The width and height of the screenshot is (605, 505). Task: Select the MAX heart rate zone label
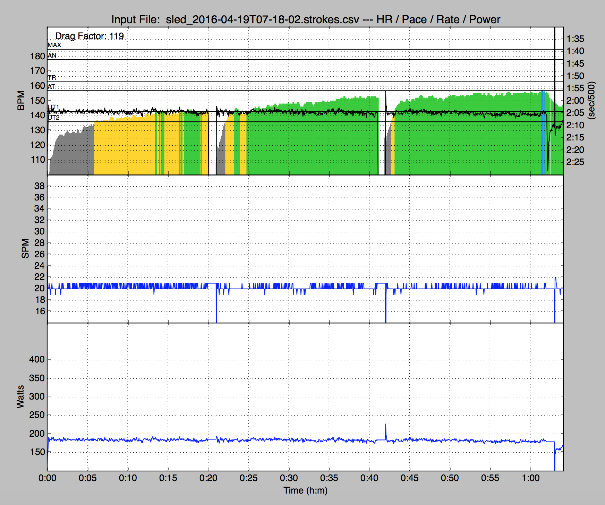54,45
